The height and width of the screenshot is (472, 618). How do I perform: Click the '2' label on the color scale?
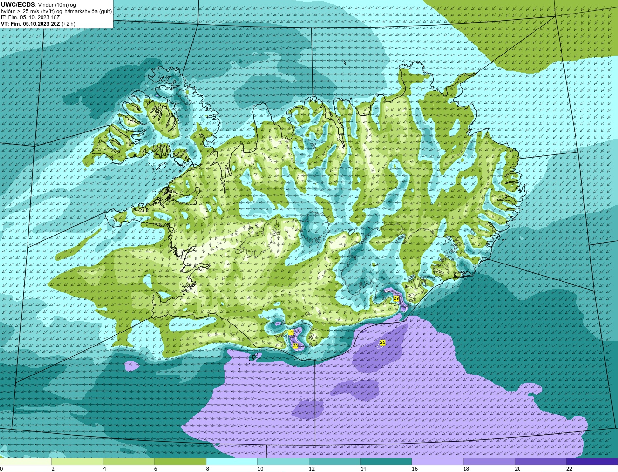[53, 469]
